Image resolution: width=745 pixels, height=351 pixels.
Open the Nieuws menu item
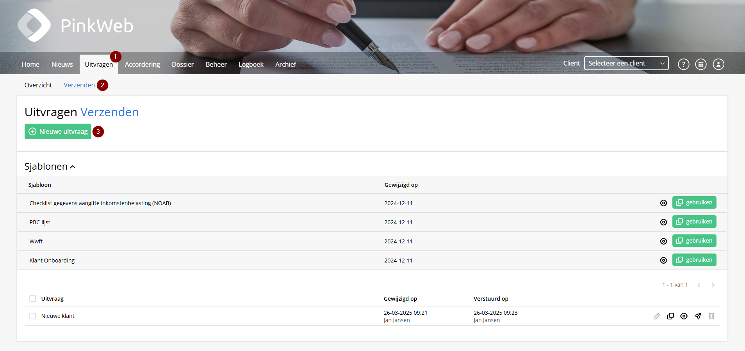[x=62, y=64]
